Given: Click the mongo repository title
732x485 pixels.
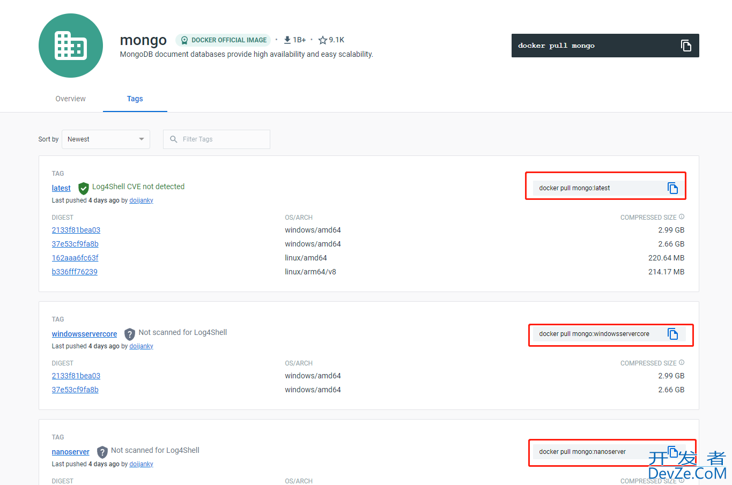Looking at the screenshot, I should (x=143, y=40).
